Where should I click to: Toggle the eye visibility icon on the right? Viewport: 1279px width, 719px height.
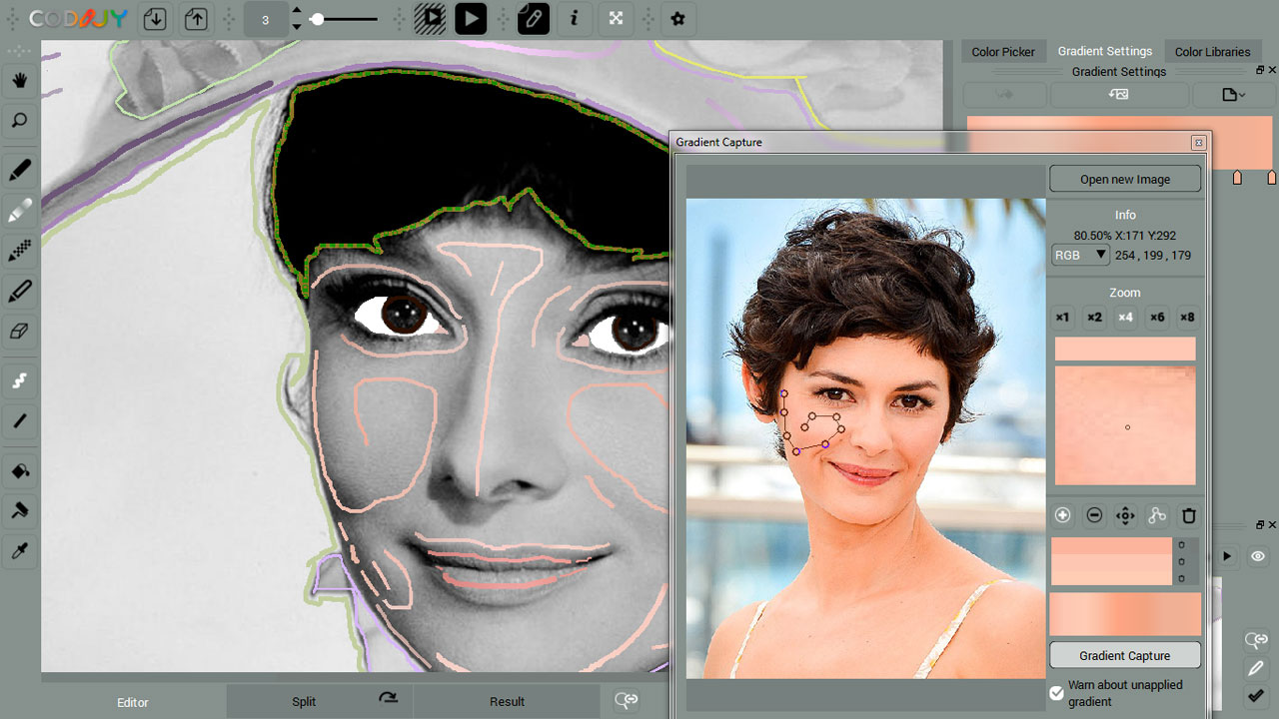pyautogui.click(x=1257, y=556)
